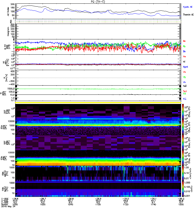Click the red "Bz" legend label
Viewport: 196px width, 210px height.
pyautogui.click(x=184, y=41)
